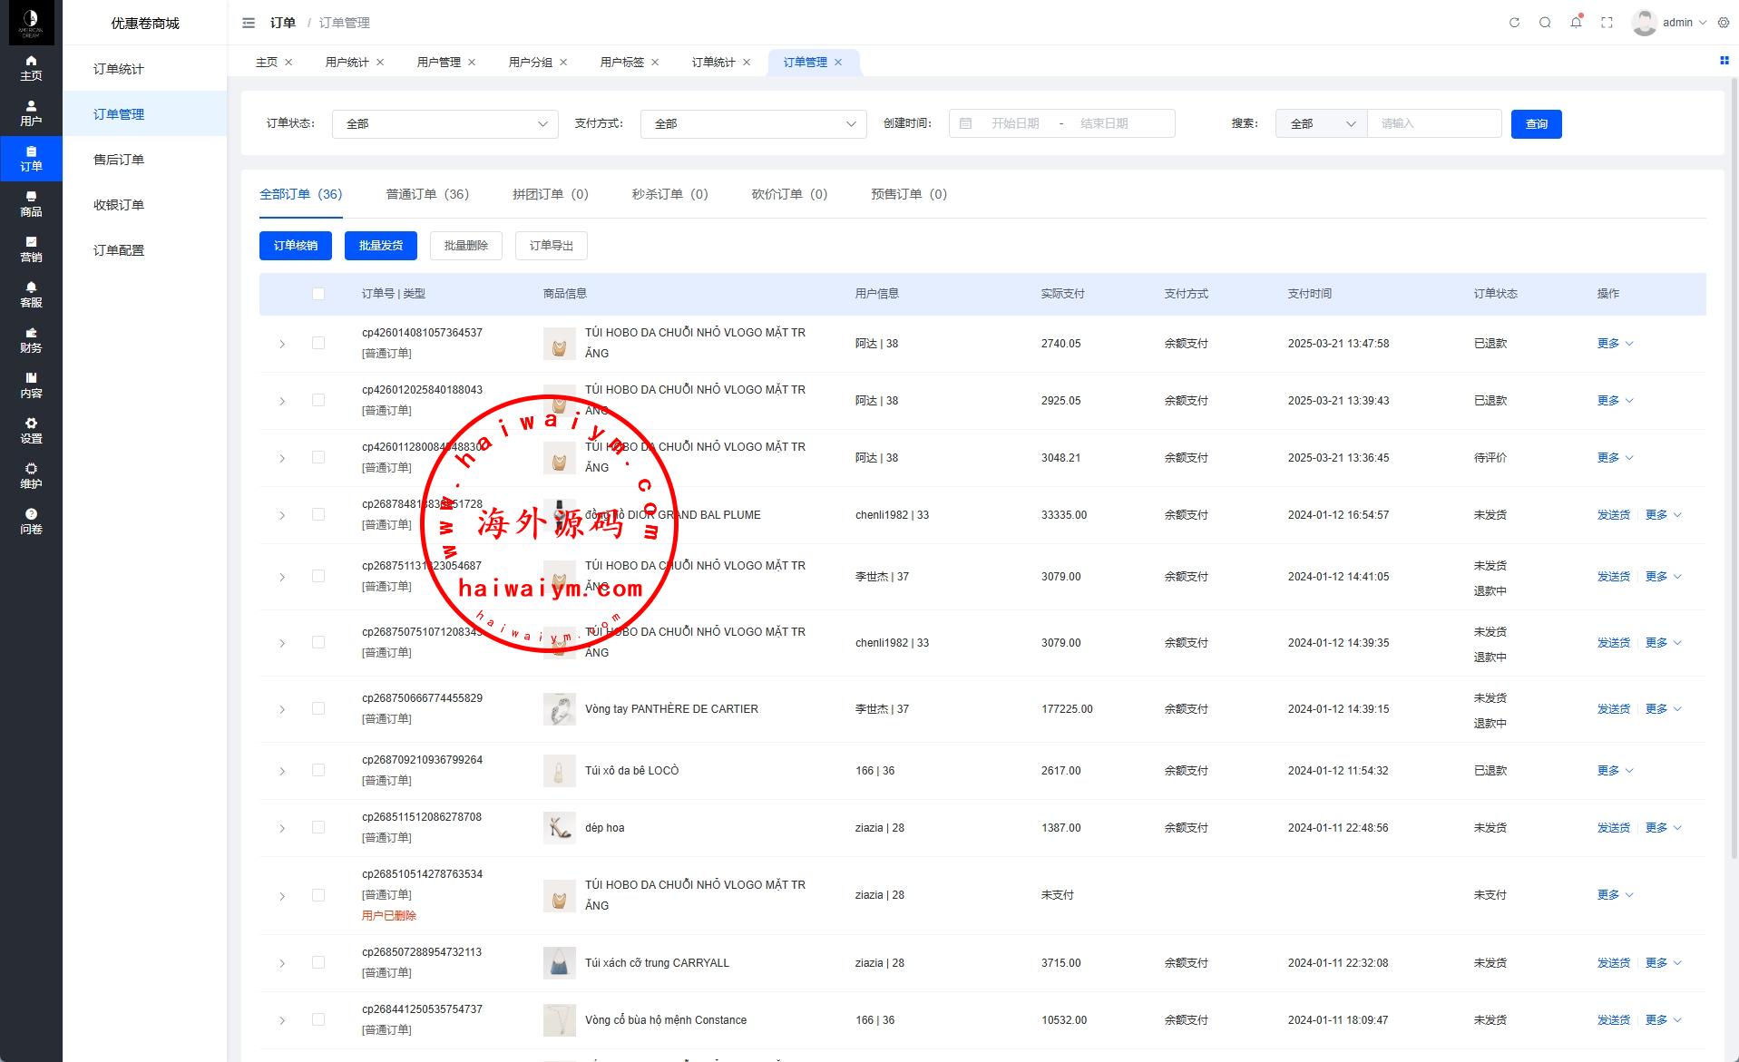The width and height of the screenshot is (1739, 1062).
Task: Open the 支付方式 dropdown
Action: 753,123
